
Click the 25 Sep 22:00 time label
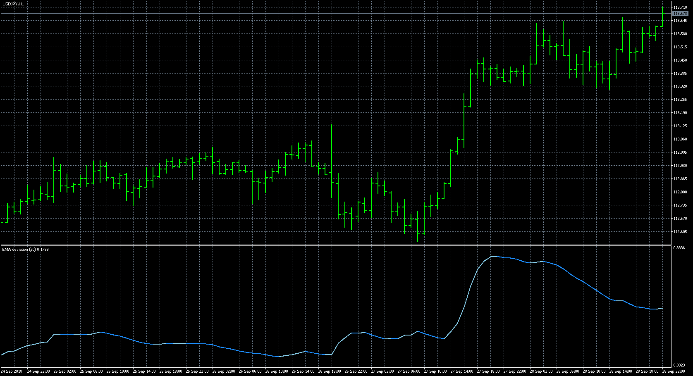(x=197, y=371)
